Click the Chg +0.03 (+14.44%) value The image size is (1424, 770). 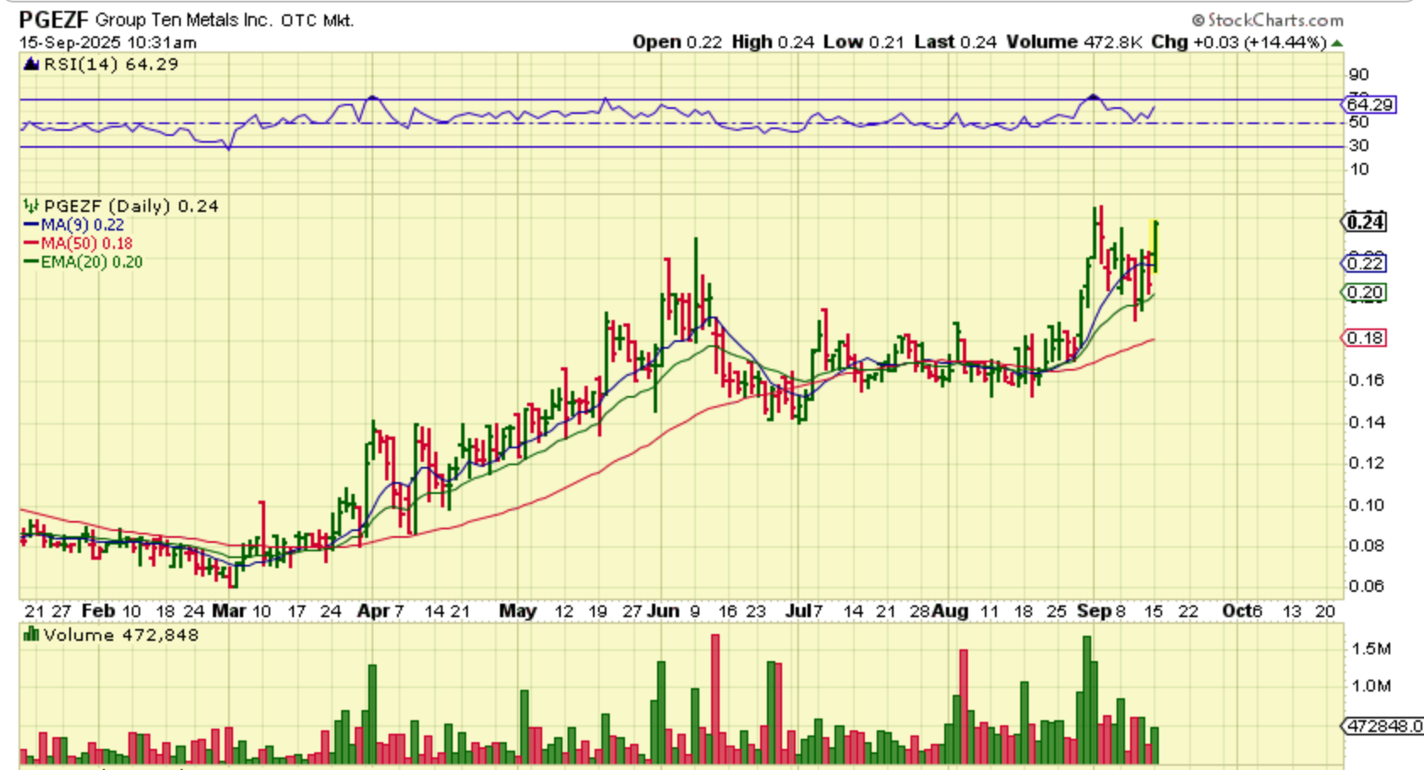click(x=1239, y=42)
